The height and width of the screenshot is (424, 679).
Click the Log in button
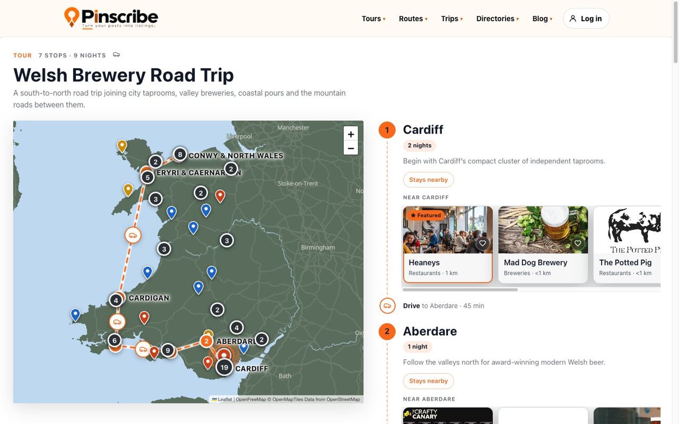[x=586, y=19]
